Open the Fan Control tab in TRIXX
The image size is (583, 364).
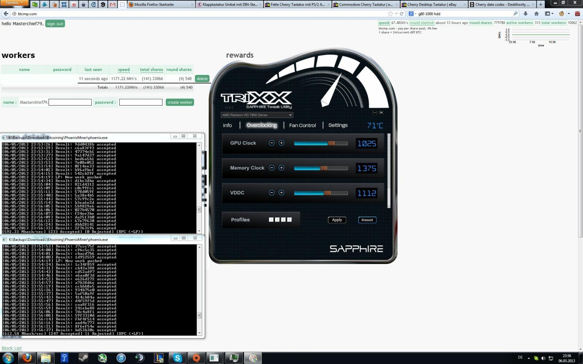(302, 125)
